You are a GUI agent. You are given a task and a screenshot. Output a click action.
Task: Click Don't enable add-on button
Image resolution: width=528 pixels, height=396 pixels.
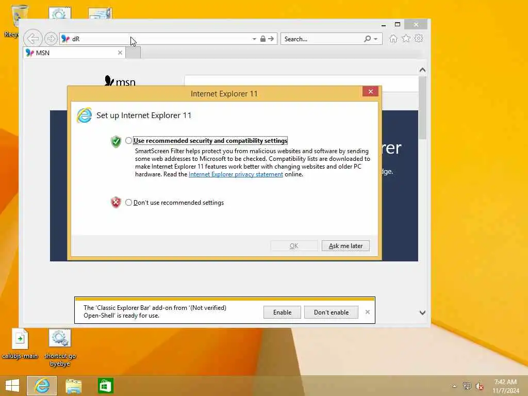tap(332, 312)
